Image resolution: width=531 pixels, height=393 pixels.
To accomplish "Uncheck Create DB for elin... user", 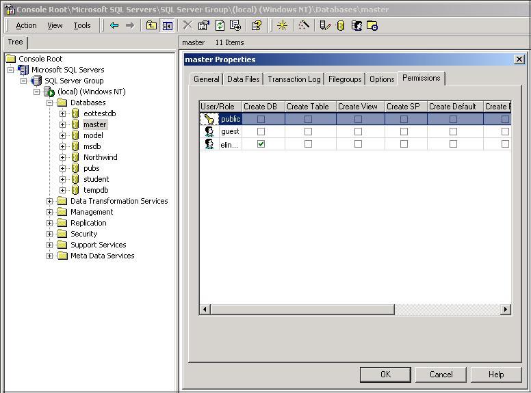I will pos(261,144).
